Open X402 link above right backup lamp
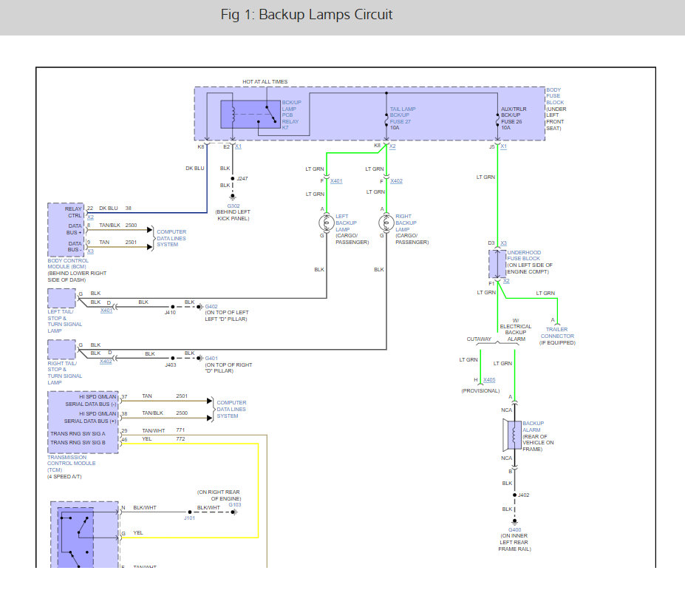Image resolution: width=685 pixels, height=593 pixels. click(x=397, y=181)
